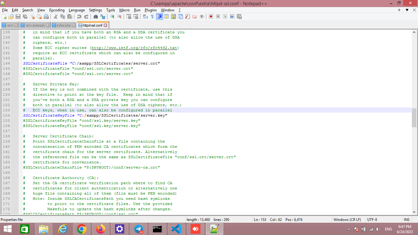Click Windows (CR LF) in status bar
Image resolution: width=418 pixels, height=235 pixels.
(x=347, y=220)
